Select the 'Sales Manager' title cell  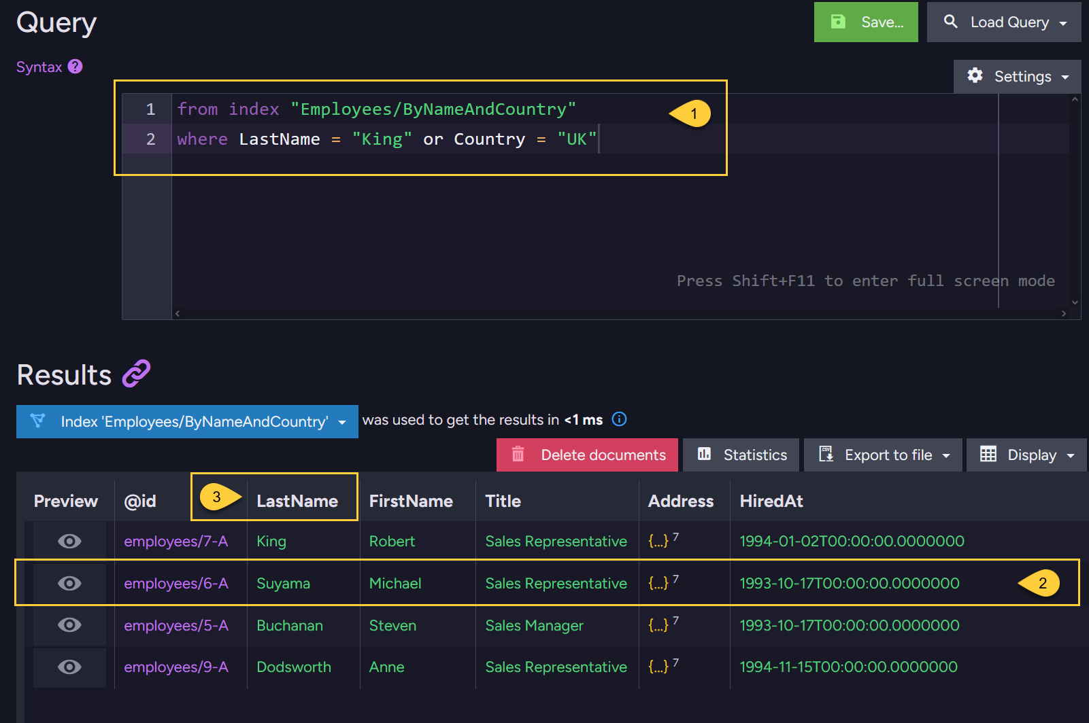tap(534, 625)
